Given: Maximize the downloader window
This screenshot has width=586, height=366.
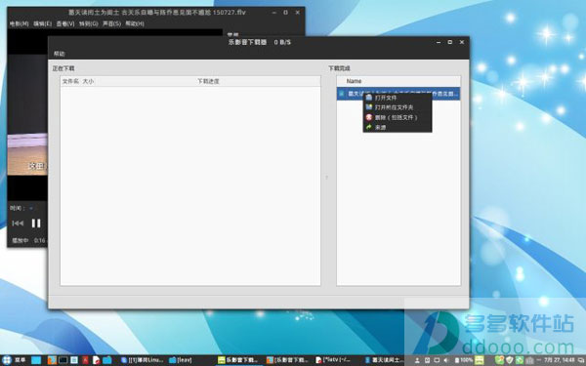Looking at the screenshot, I should [450, 42].
